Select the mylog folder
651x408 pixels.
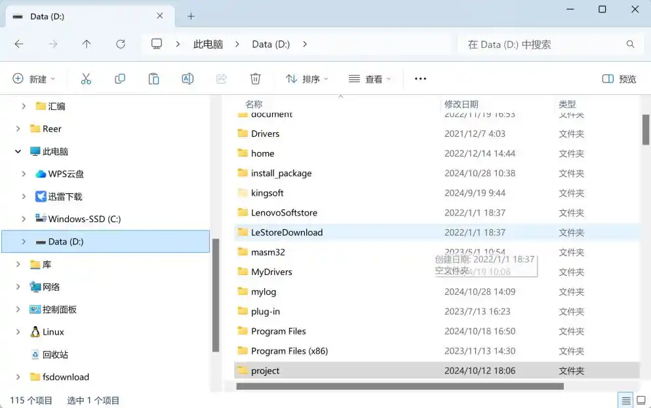tap(264, 292)
